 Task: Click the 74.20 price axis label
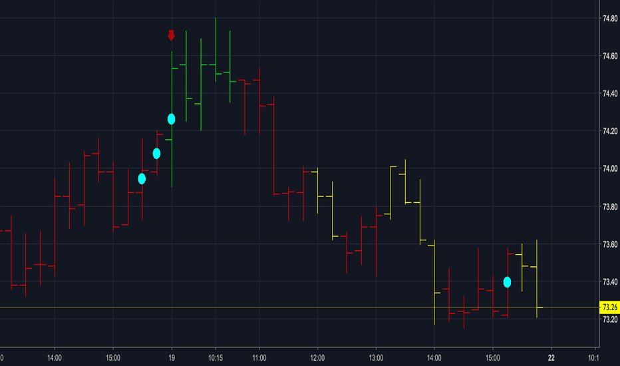(x=610, y=131)
